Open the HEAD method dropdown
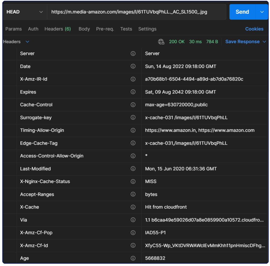The image size is (270, 266). [25, 12]
